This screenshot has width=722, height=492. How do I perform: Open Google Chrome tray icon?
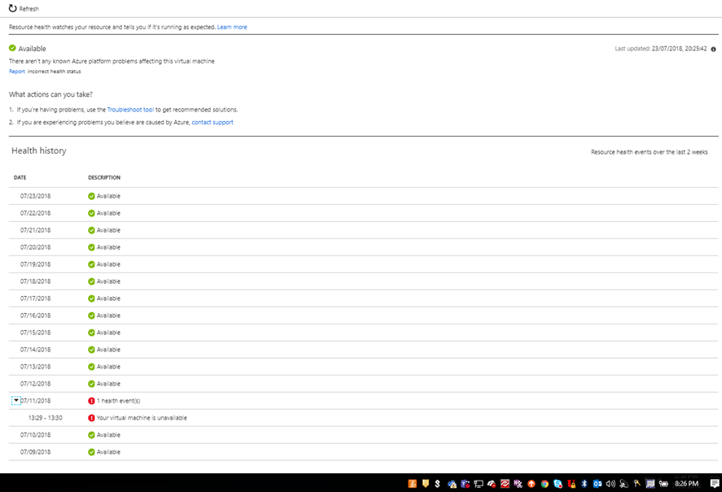click(545, 484)
